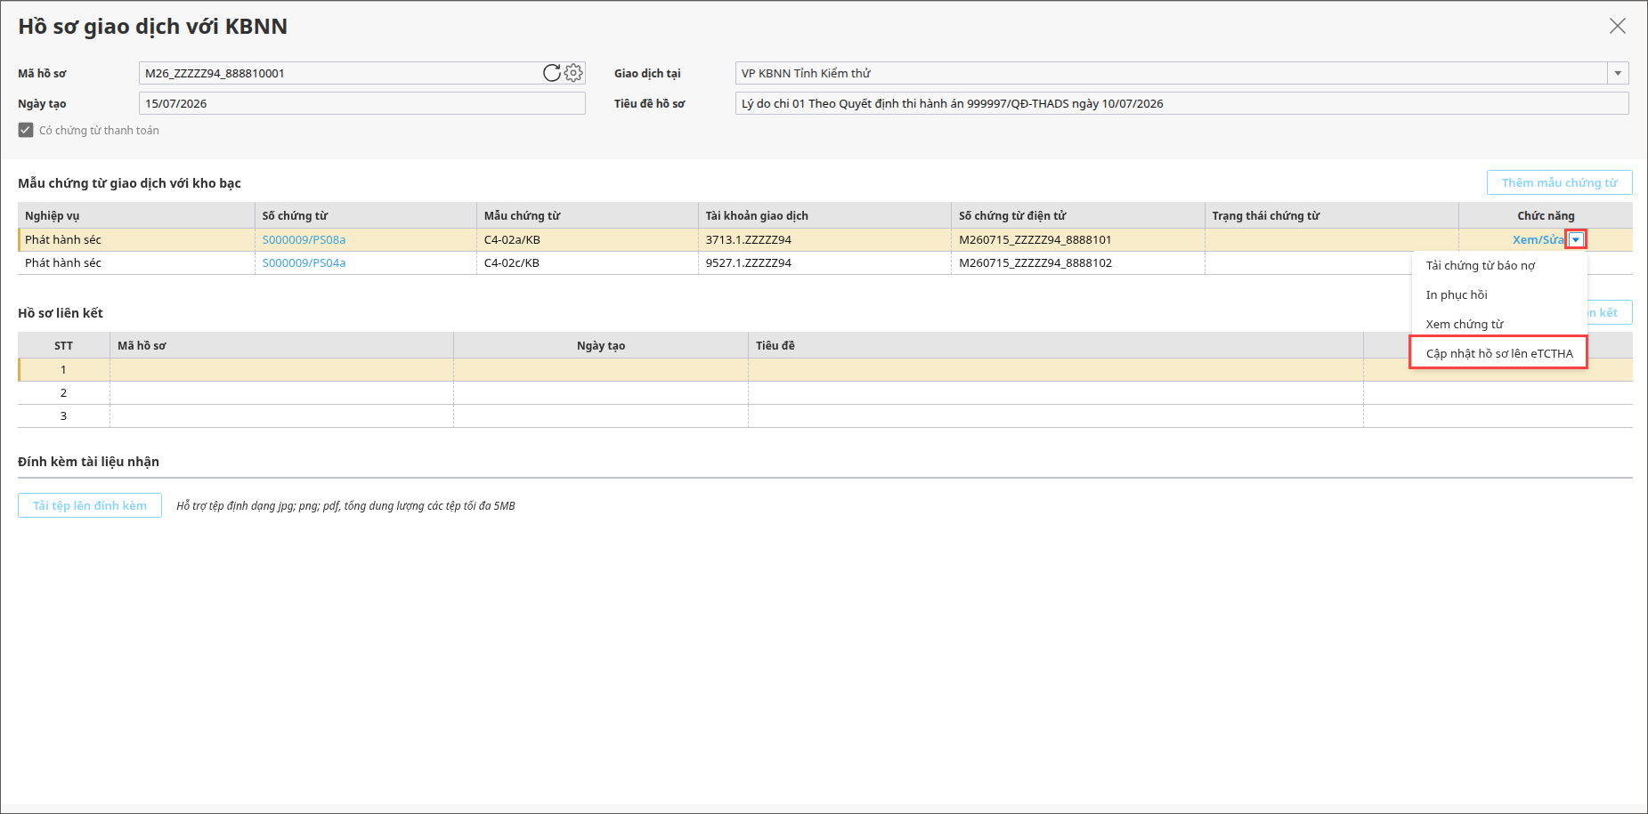
Task: Click the Số chứng từ điện tử column header
Action: click(1078, 215)
